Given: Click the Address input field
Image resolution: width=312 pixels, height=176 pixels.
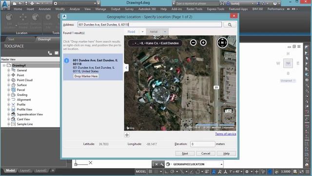Looking at the screenshot, I should [150, 24].
